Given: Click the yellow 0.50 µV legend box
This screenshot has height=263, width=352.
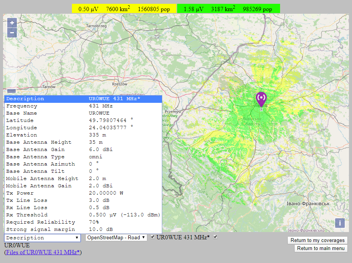Looking at the screenshot, I should (124, 9).
